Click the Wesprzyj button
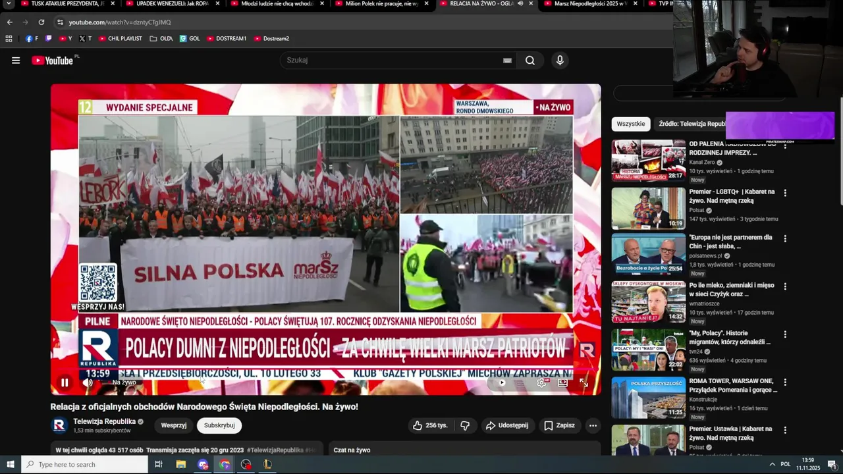 (x=174, y=425)
